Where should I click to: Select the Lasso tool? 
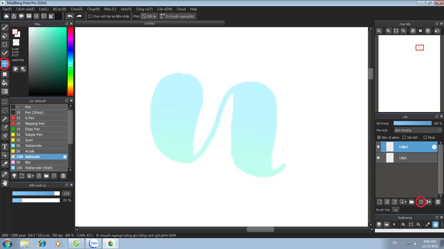tap(4, 110)
